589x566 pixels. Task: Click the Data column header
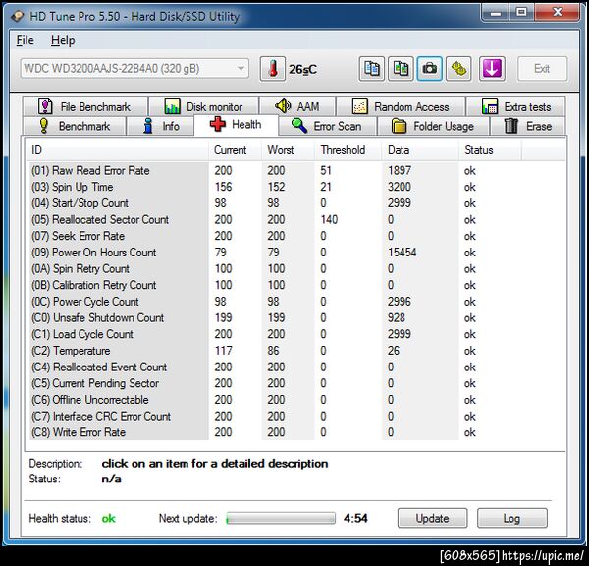(x=420, y=150)
